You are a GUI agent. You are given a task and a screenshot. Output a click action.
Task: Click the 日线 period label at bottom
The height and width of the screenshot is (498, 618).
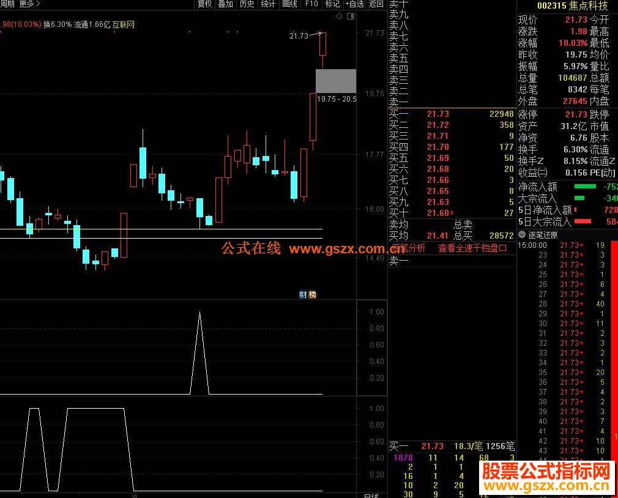pyautogui.click(x=371, y=496)
